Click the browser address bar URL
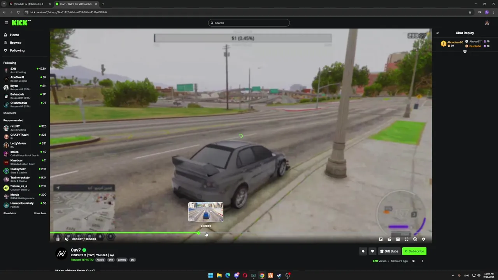This screenshot has width=498, height=280. point(68,12)
